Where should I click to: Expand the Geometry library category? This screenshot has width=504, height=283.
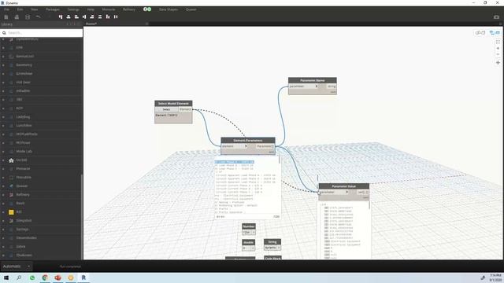coord(24,64)
